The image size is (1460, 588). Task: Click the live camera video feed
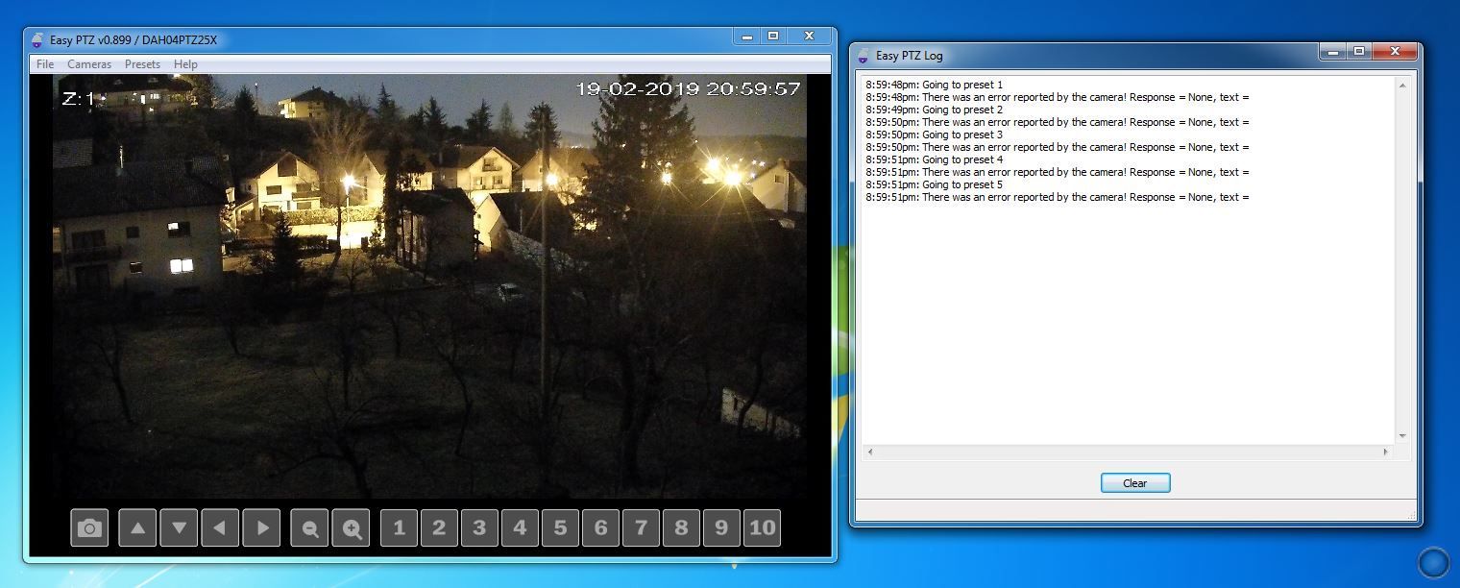pyautogui.click(x=429, y=285)
